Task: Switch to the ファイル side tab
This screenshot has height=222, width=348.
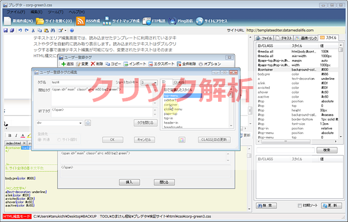Action: 264,38
